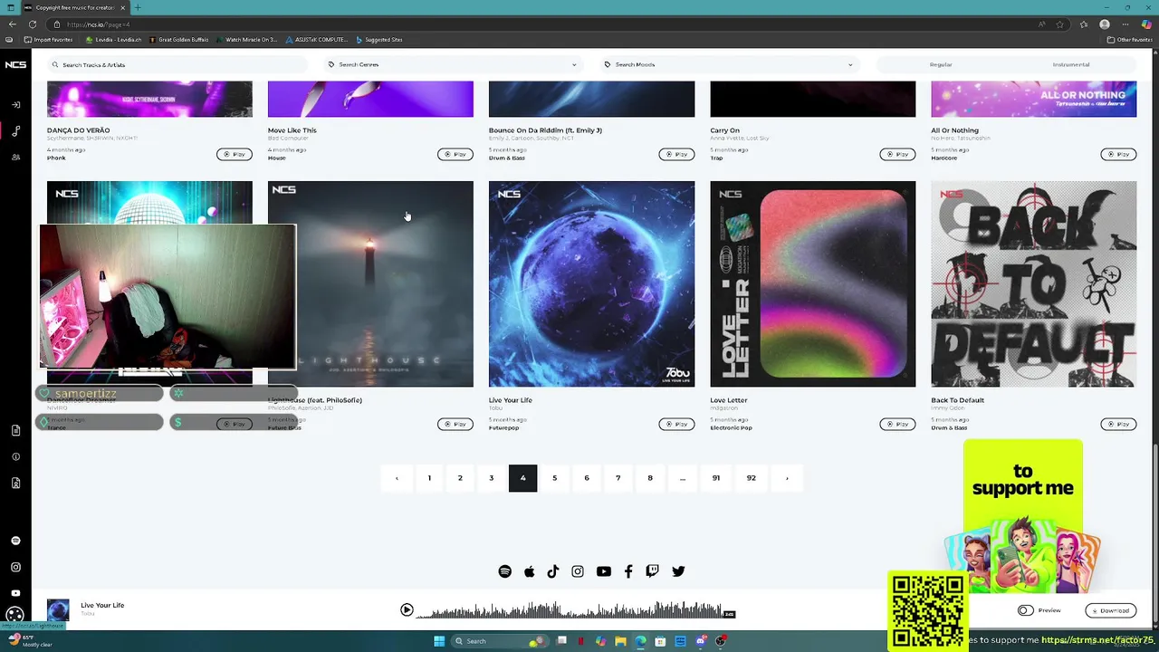Open the highlighted music note sidebar icon
The height and width of the screenshot is (652, 1159).
tap(15, 130)
